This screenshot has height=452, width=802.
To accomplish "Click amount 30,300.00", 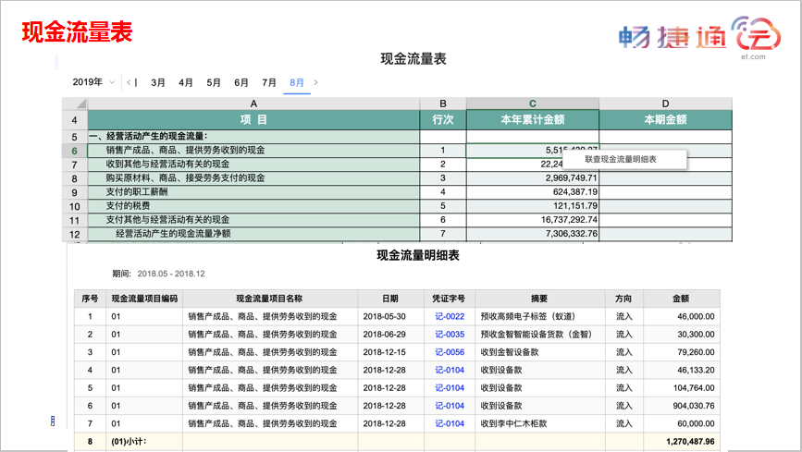I will coord(696,335).
